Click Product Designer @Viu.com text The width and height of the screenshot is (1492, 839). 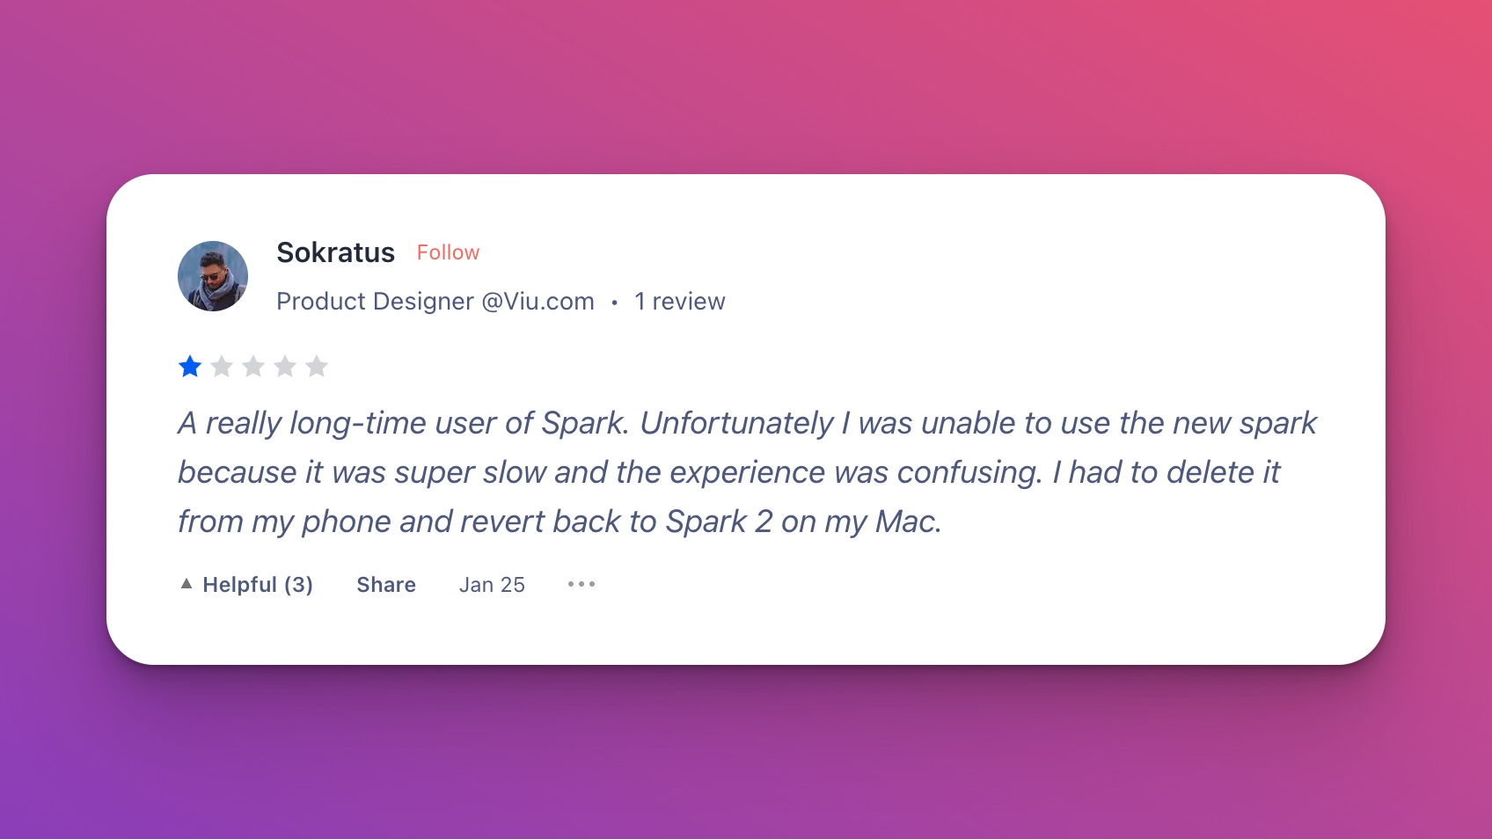435,301
